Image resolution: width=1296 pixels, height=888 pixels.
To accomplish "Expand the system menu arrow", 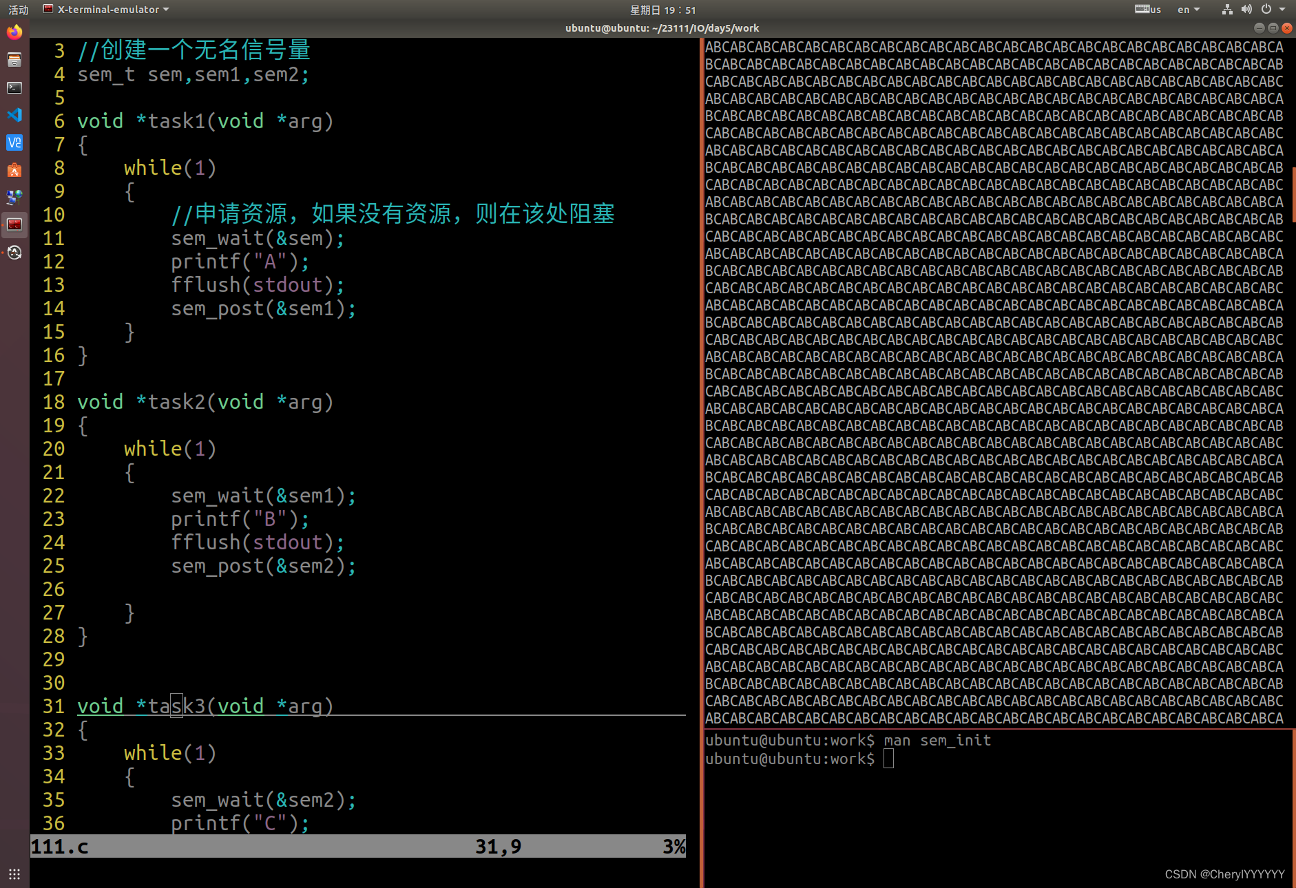I will [x=1282, y=10].
